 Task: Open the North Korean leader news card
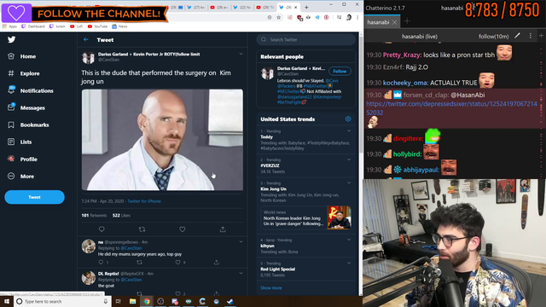click(x=305, y=218)
